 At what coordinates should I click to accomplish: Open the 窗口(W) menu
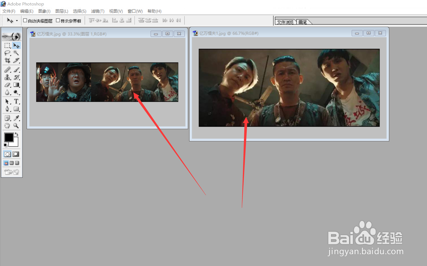pyautogui.click(x=135, y=11)
